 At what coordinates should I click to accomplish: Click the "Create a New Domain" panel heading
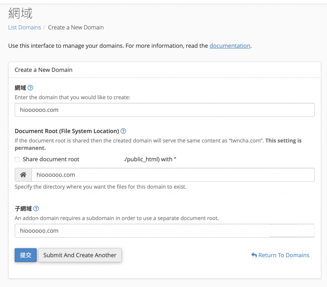pos(43,70)
